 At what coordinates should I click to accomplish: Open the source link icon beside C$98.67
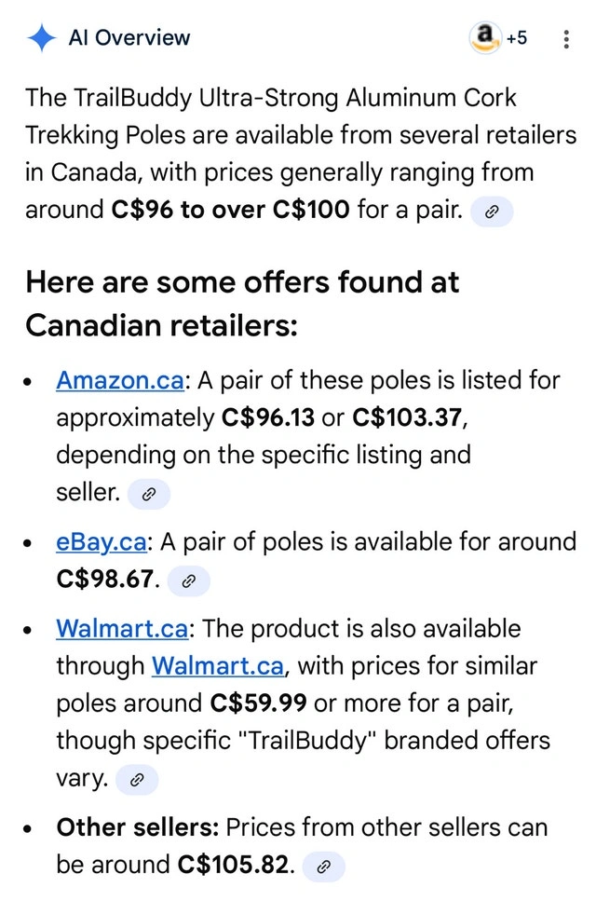(x=188, y=581)
